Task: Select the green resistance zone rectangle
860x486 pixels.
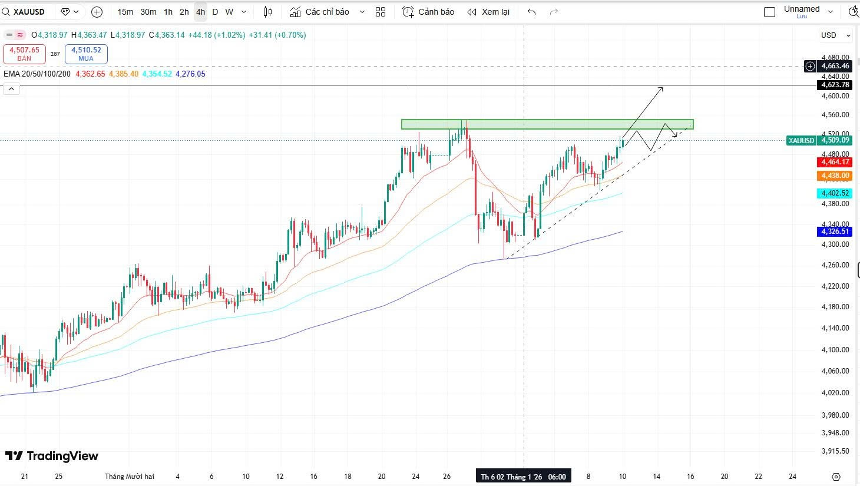Action: click(x=547, y=124)
